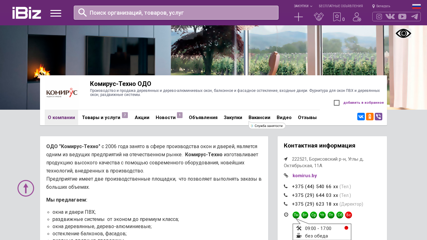Open the 'Отзывы' tab
The image size is (427, 240).
pyautogui.click(x=307, y=117)
